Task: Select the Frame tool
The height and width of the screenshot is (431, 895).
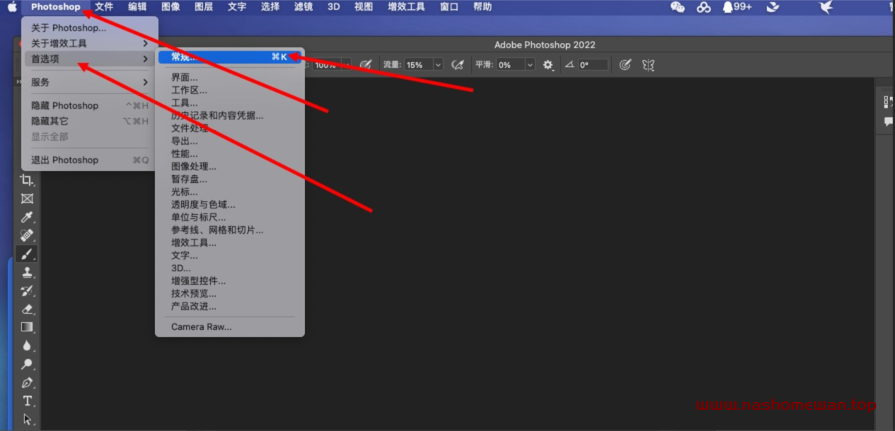Action: (x=27, y=199)
